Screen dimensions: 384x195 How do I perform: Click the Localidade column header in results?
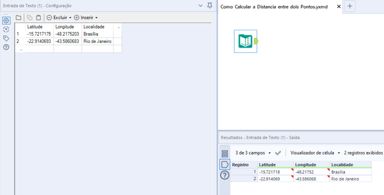tap(351, 165)
